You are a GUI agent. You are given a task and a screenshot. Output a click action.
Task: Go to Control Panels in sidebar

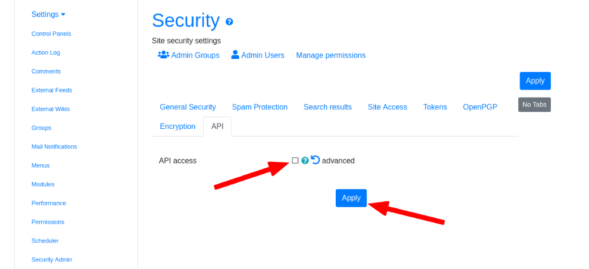coord(51,34)
